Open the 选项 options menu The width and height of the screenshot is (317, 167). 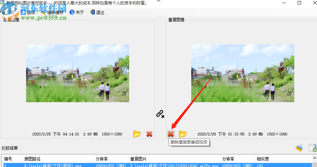[x=31, y=12]
